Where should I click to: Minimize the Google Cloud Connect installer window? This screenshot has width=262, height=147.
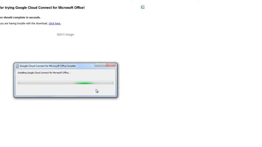point(97,65)
